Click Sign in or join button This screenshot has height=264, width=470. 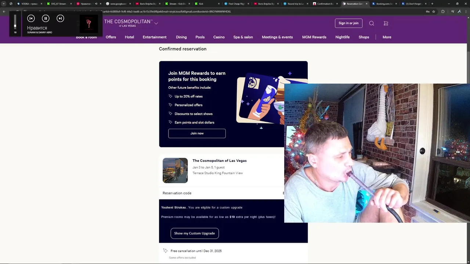pos(348,23)
